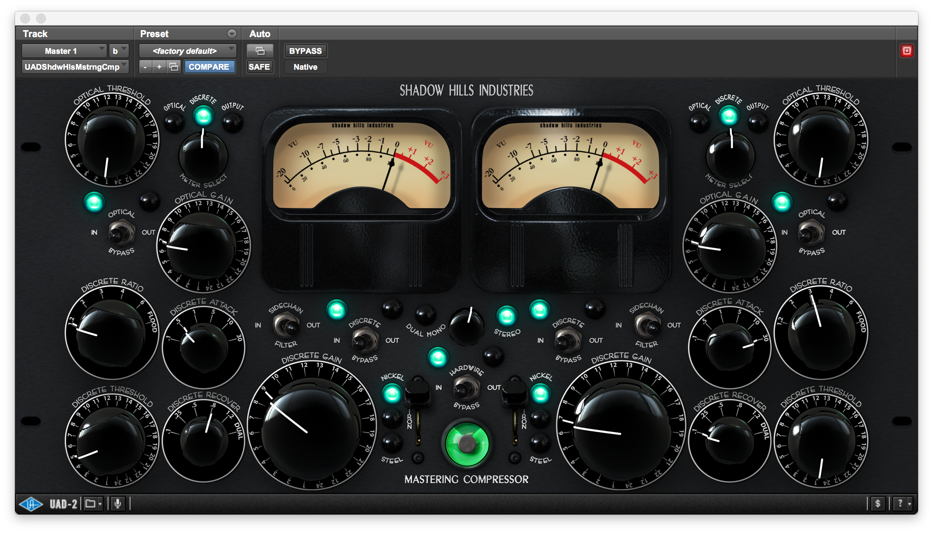
Task: Flip the right Sidechain Filter switch
Action: click(647, 325)
